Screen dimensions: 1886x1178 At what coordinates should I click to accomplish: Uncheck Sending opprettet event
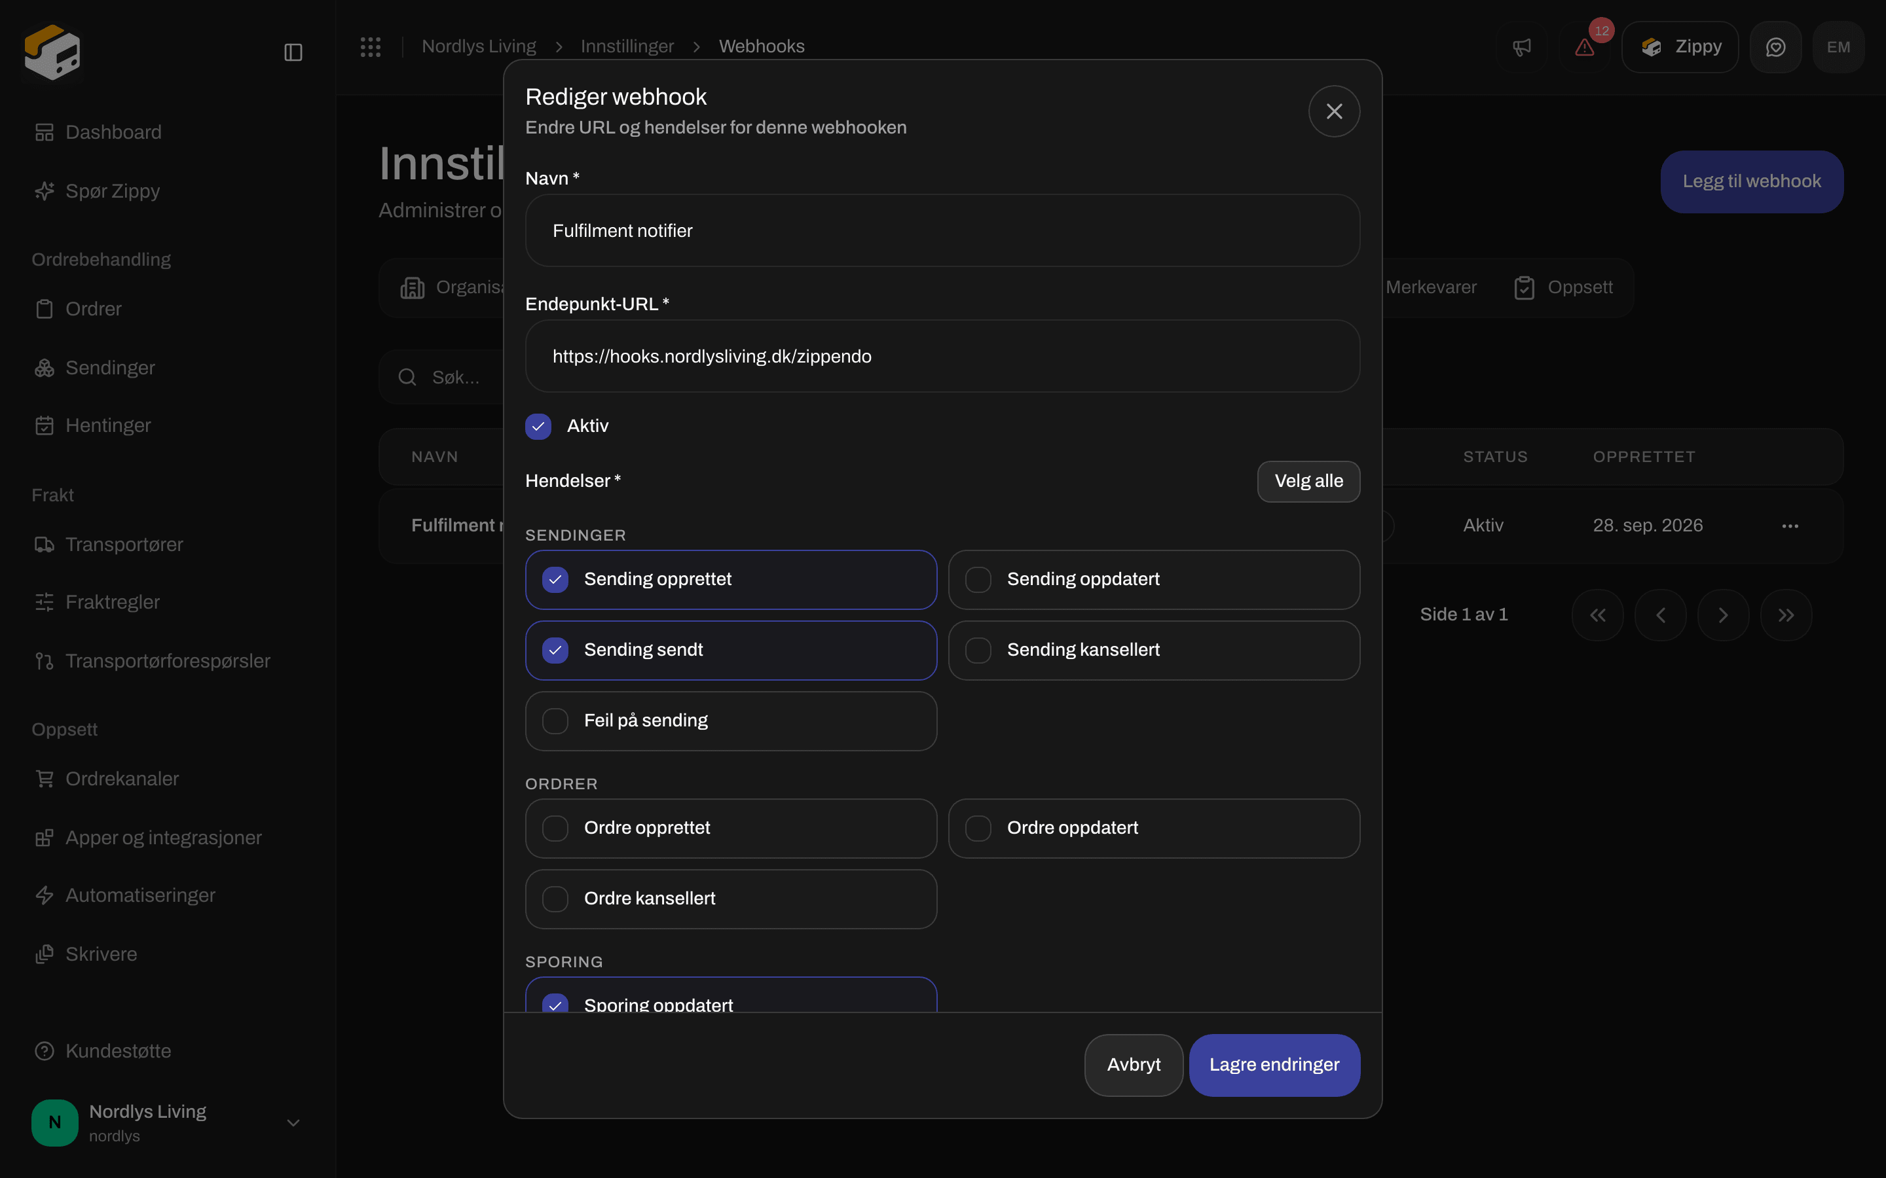(x=730, y=580)
